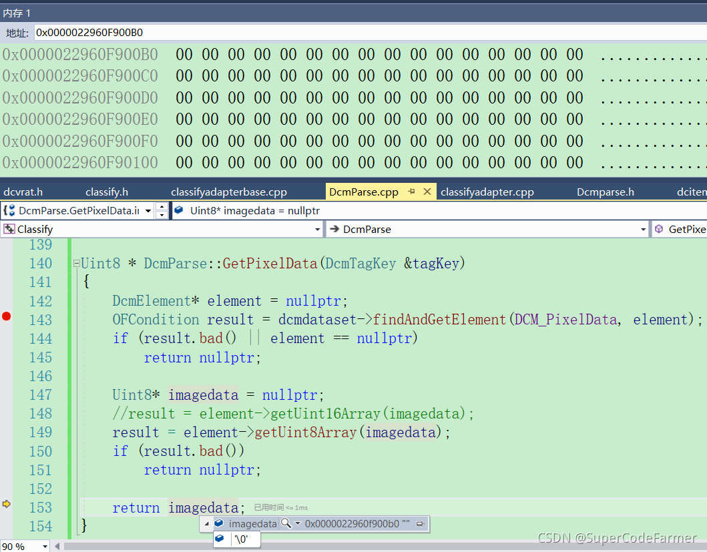Click the imagedata cube icon in datatip
This screenshot has height=552, width=707.
[219, 523]
